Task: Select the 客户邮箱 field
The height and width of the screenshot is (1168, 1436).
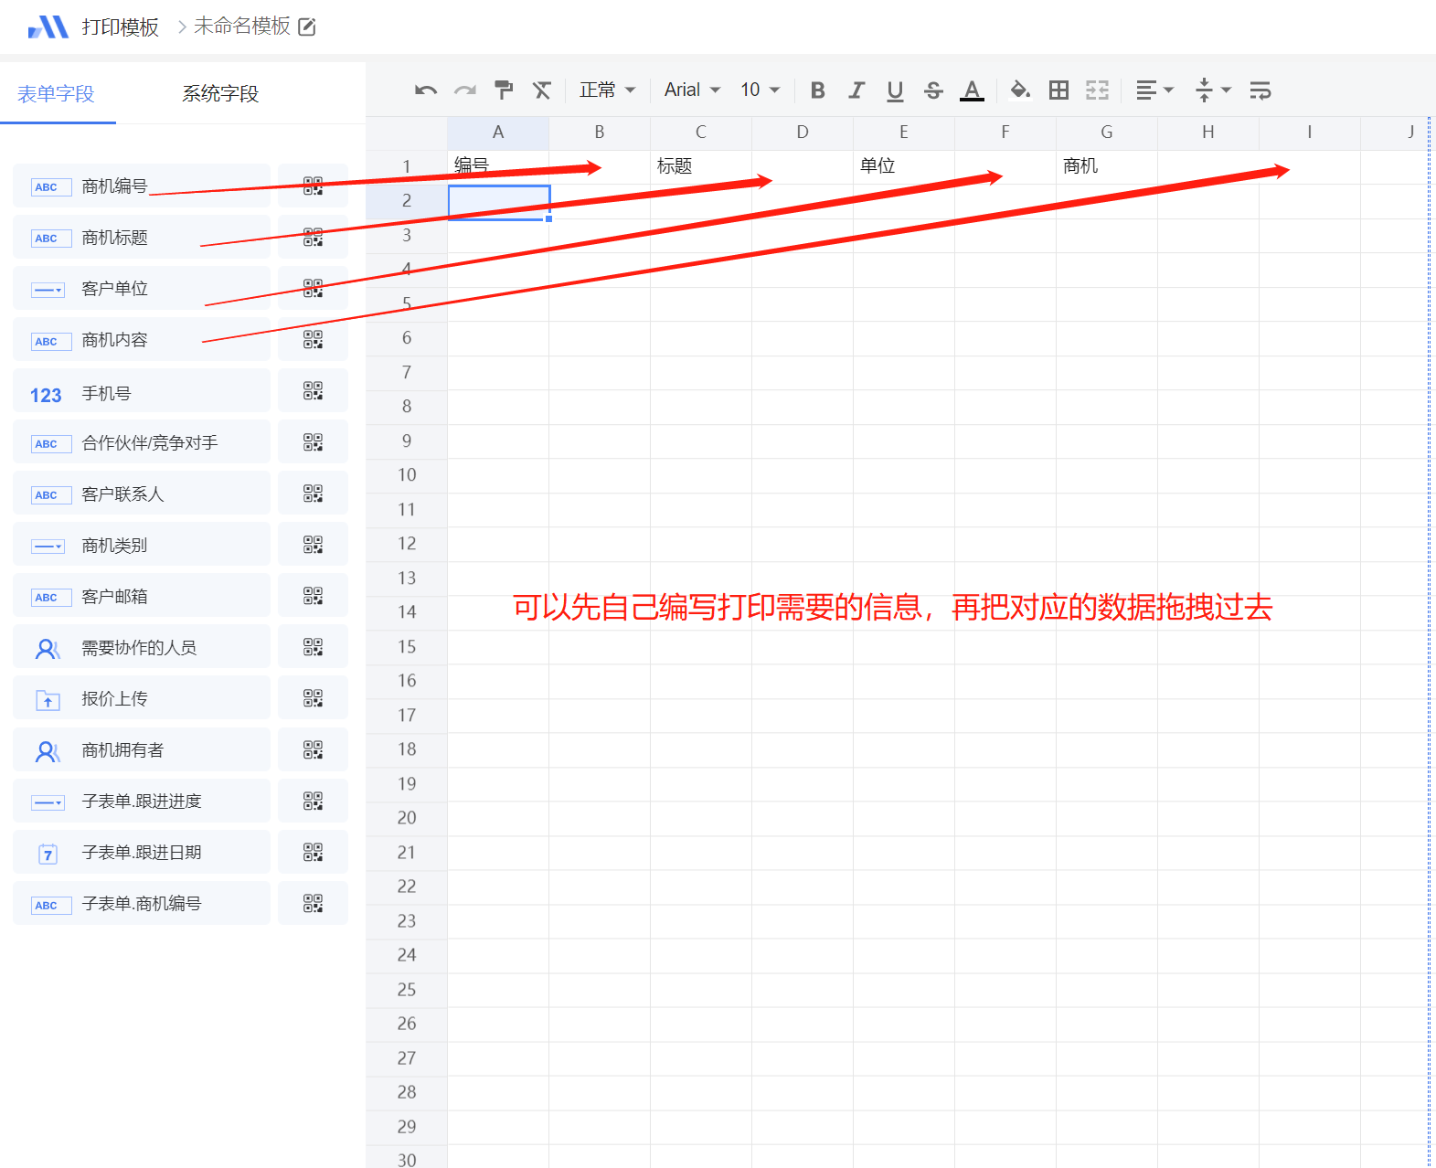Action: point(142,596)
